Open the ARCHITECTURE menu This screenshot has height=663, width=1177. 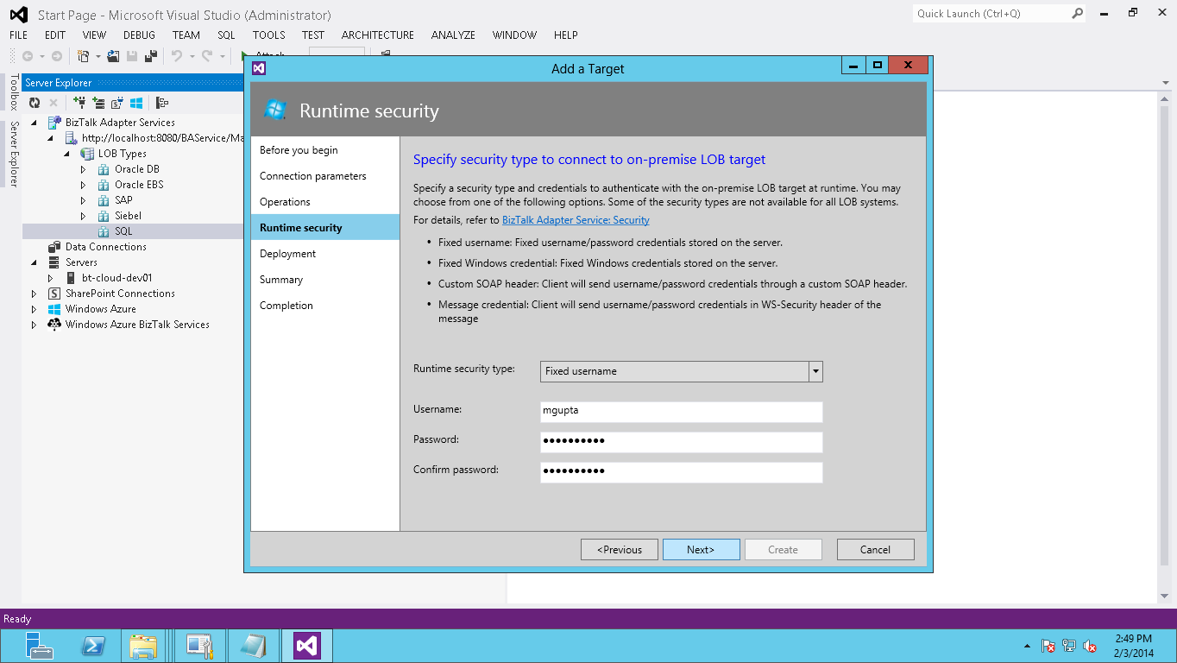[x=378, y=35]
